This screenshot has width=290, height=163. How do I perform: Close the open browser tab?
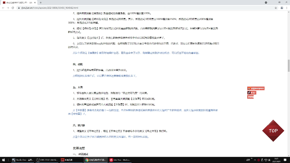click(35, 3)
